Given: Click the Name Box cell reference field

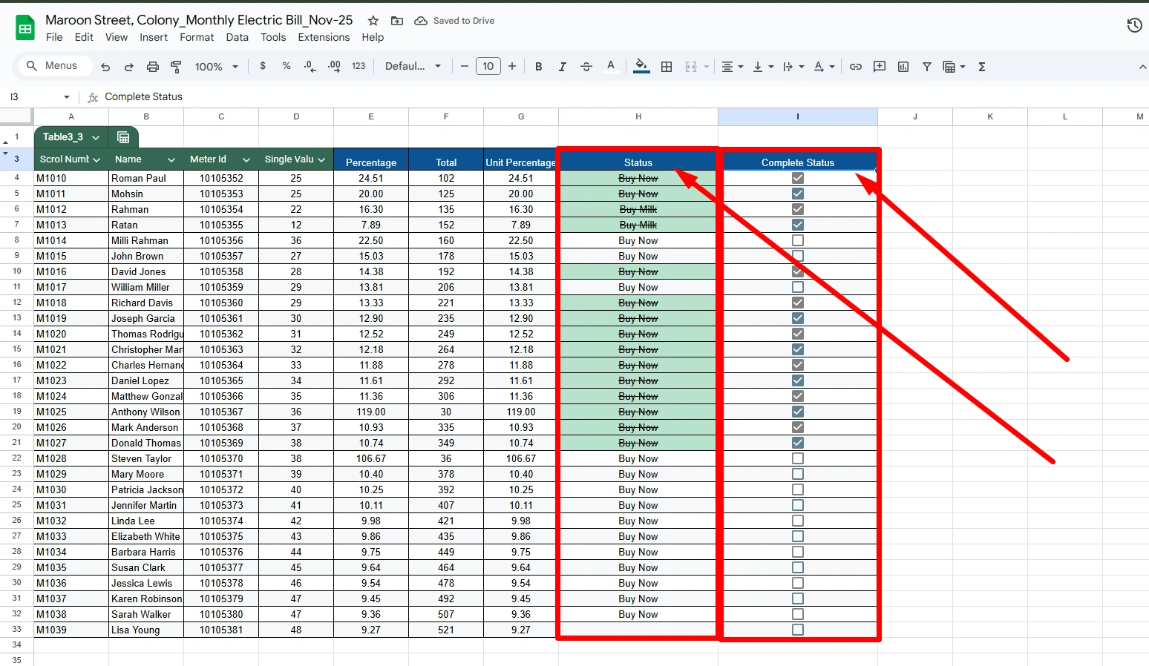Looking at the screenshot, I should pos(33,96).
